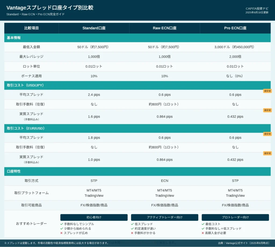Screen dimensions: 275x247
Task: Click the 2025年8月18日更新 date text
Action: pyautogui.click(x=257, y=12)
